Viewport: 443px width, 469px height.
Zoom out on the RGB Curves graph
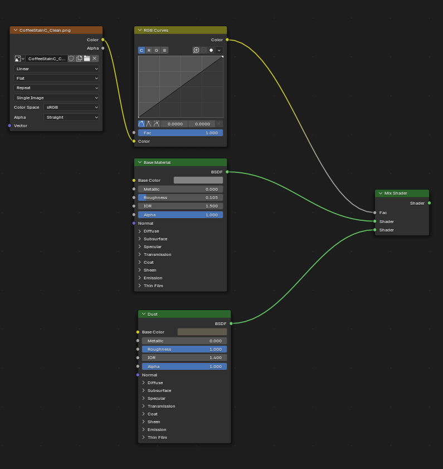point(203,50)
